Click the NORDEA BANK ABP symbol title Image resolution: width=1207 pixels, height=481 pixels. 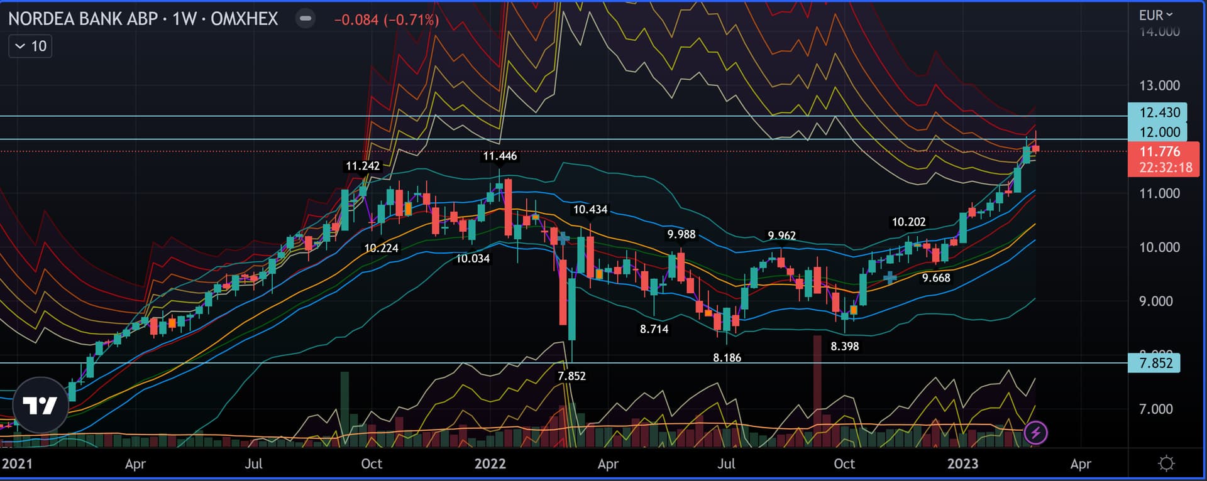click(x=83, y=19)
